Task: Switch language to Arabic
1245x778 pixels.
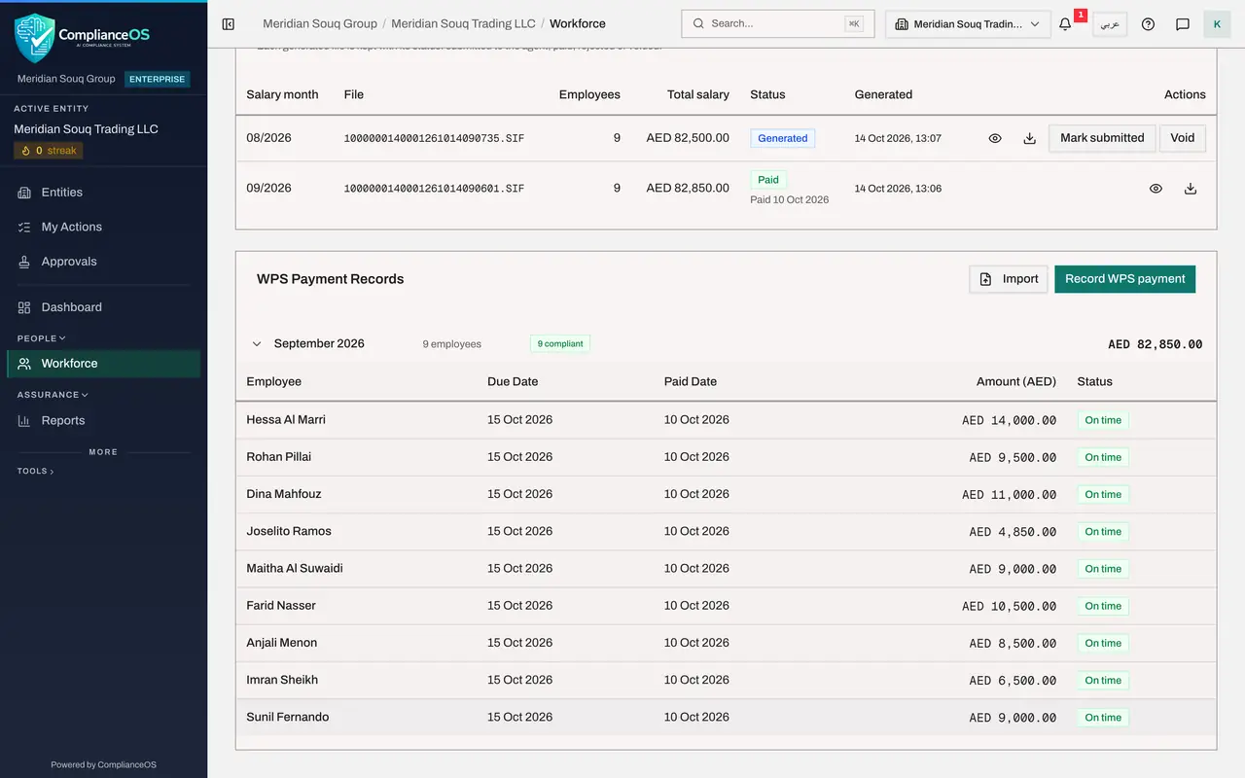Action: point(1110,24)
